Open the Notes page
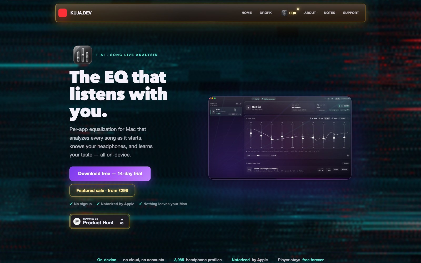This screenshot has width=421, height=263. pos(329,13)
